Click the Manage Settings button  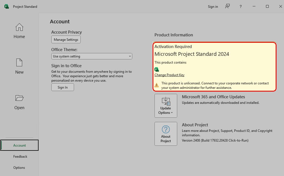(x=66, y=39)
